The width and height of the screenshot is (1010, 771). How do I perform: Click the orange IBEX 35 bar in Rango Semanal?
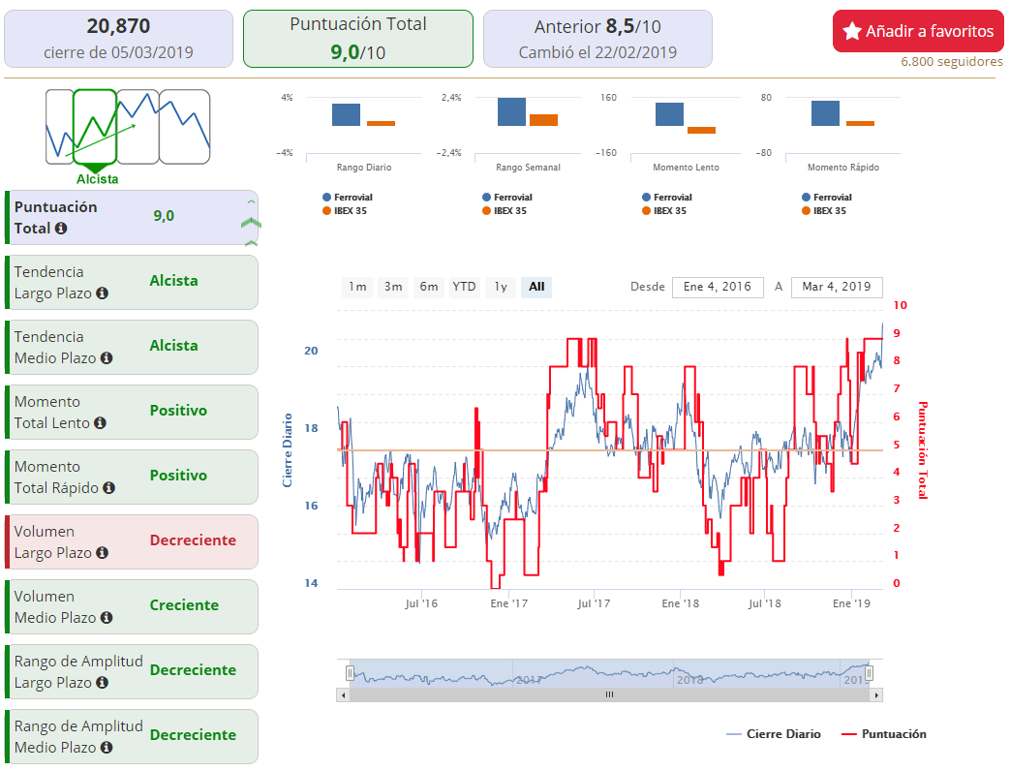(543, 120)
